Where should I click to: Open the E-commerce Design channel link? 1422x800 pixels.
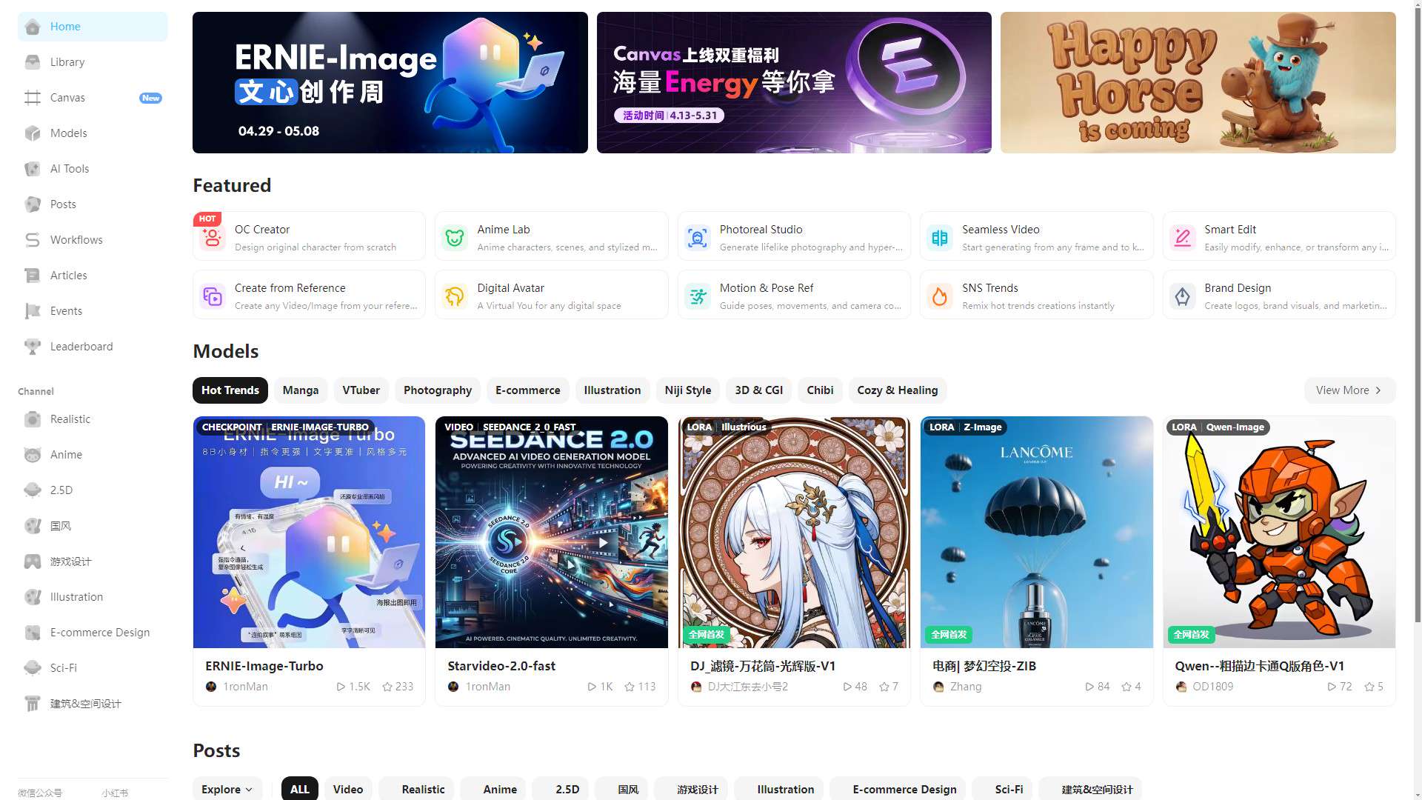coord(93,633)
